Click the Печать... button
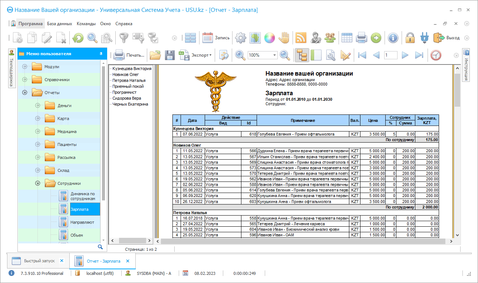Viewport: 478px width, 283px height. pos(129,55)
